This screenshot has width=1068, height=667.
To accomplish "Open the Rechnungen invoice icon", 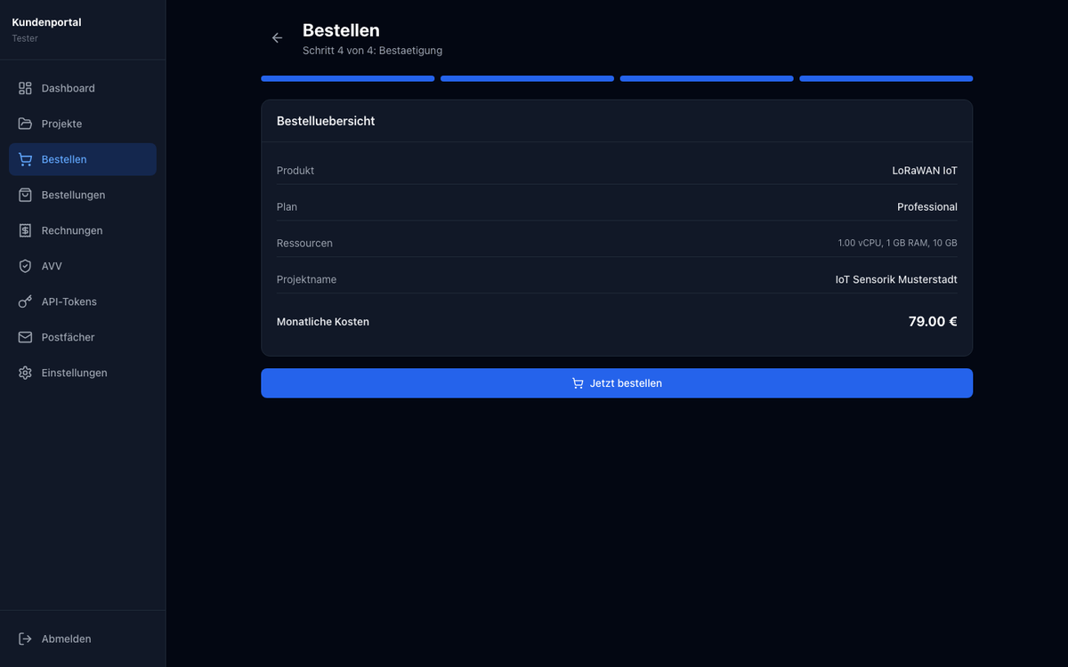I will [x=25, y=230].
